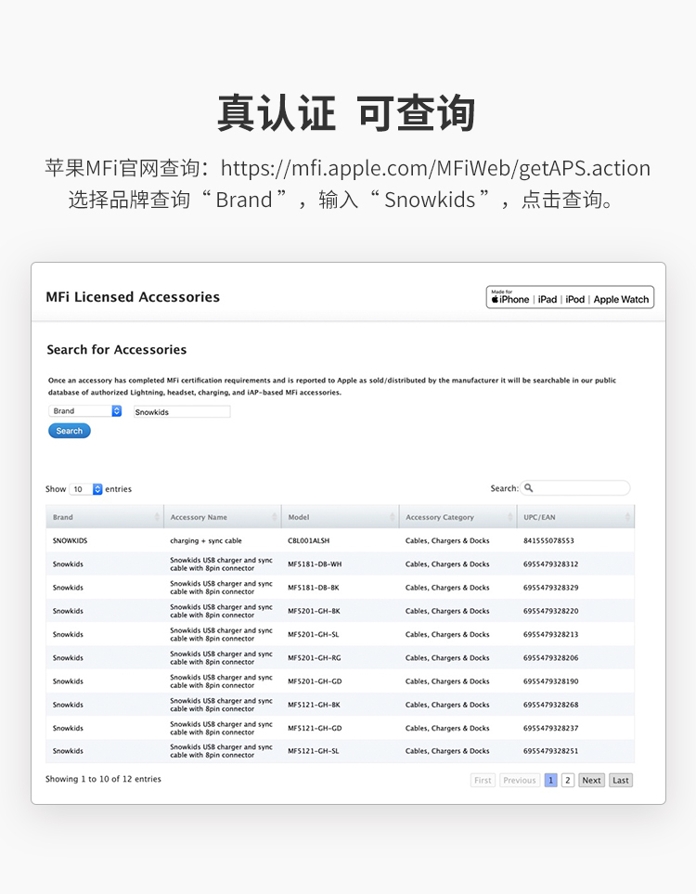This screenshot has height=894, width=696.
Task: Click UPC value 841555078553
Action: click(x=548, y=540)
